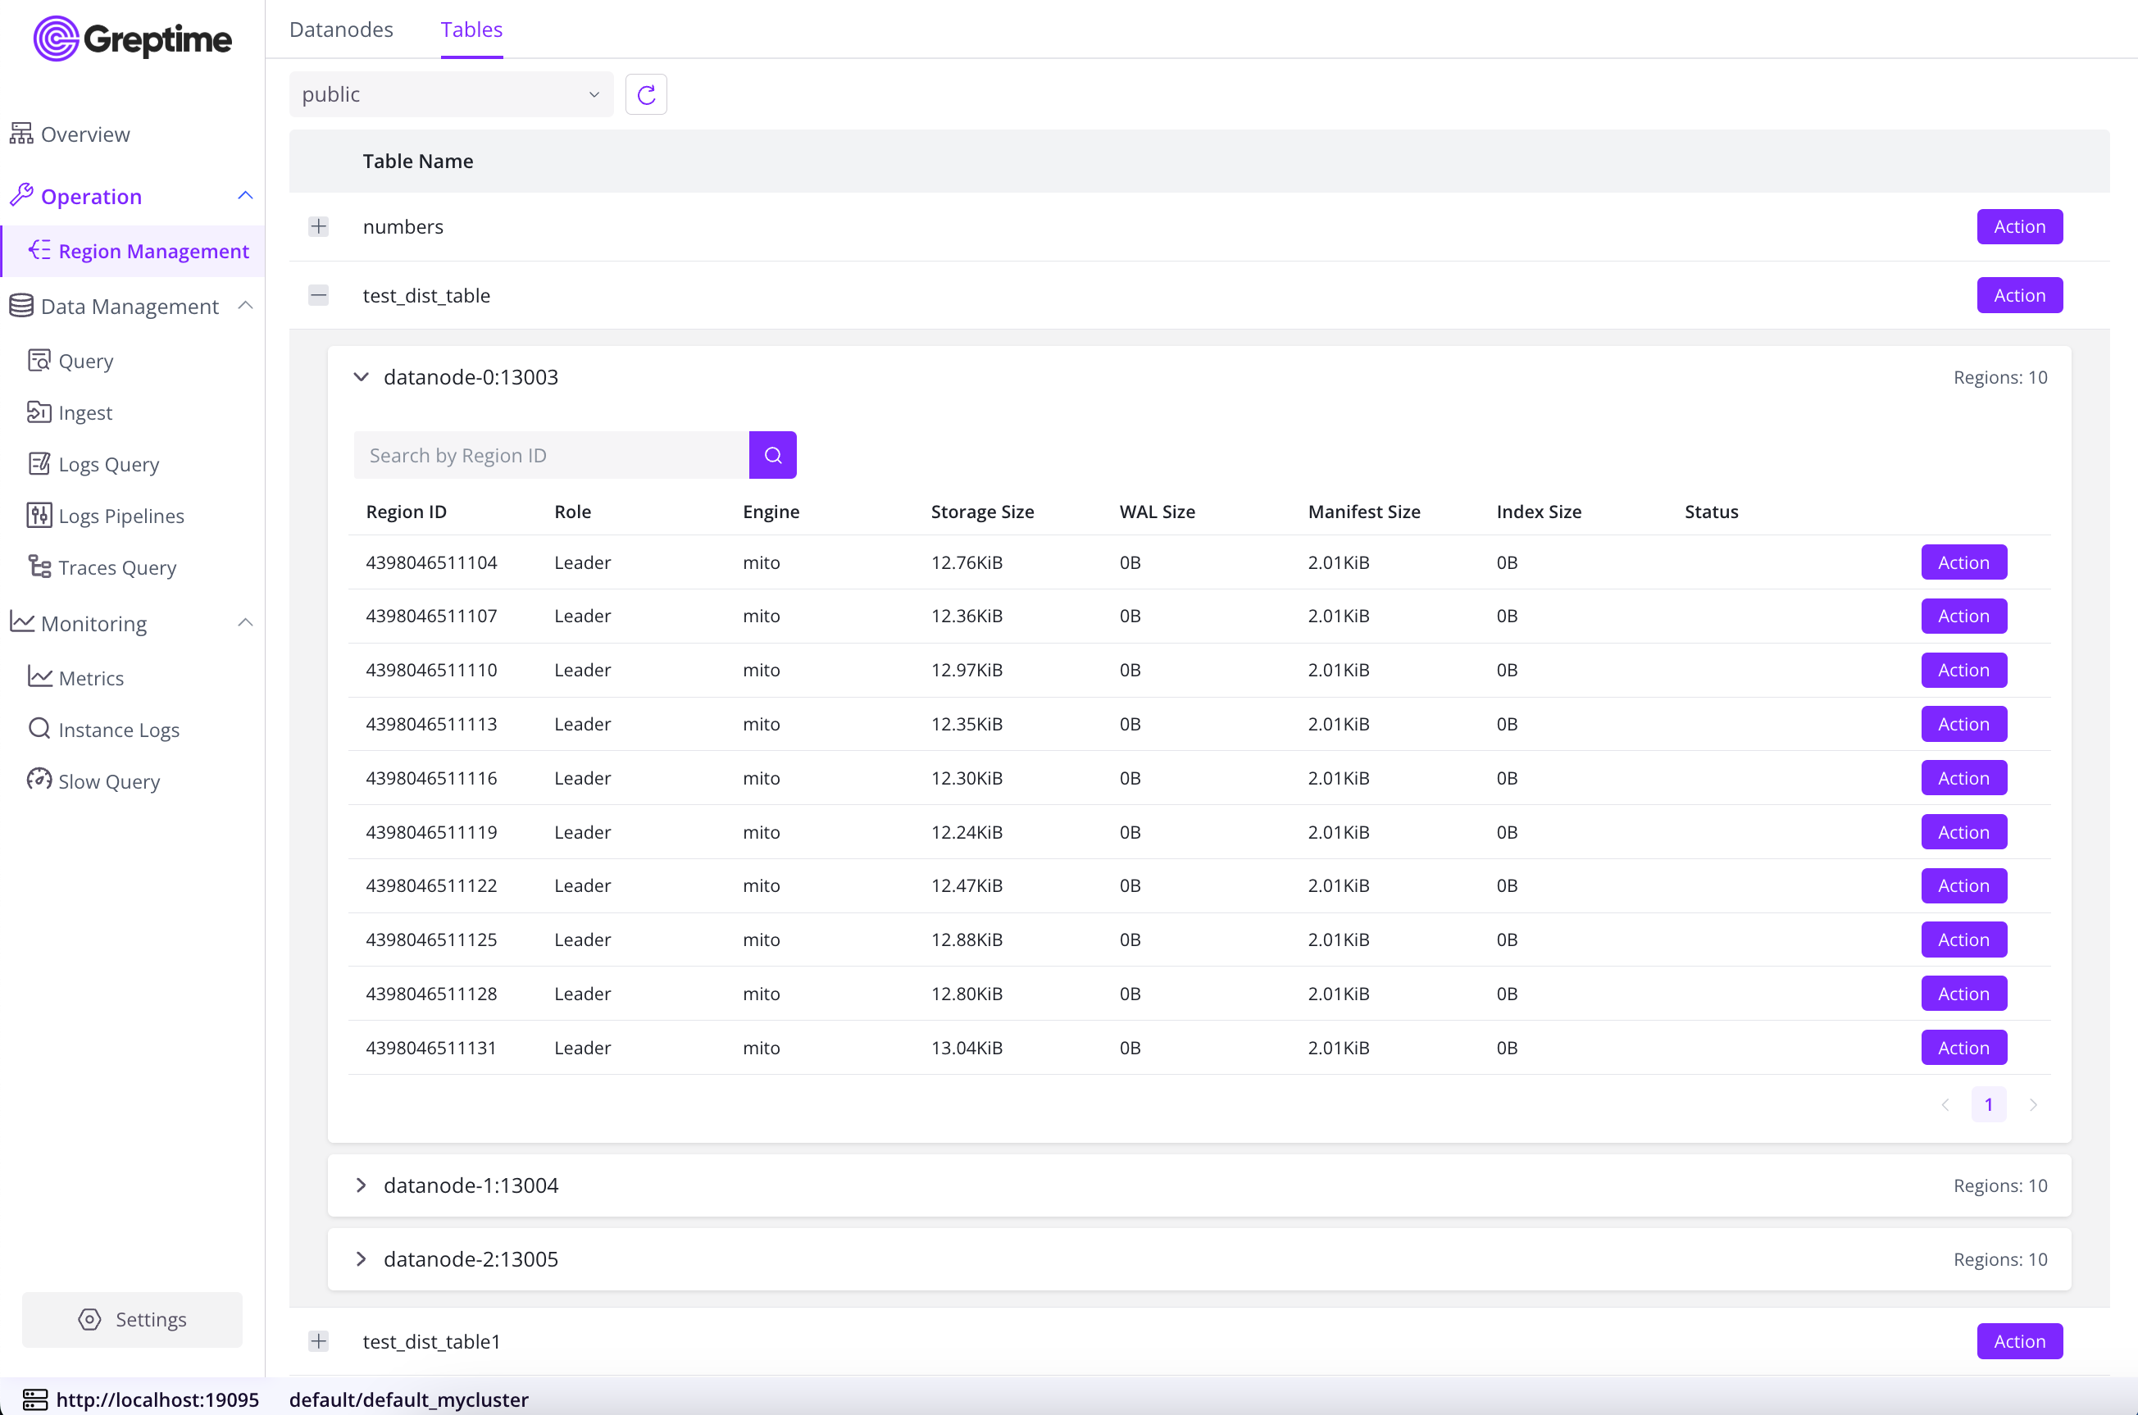The height and width of the screenshot is (1415, 2138).
Task: Collapse the datanode-0:13003 panel
Action: [362, 377]
